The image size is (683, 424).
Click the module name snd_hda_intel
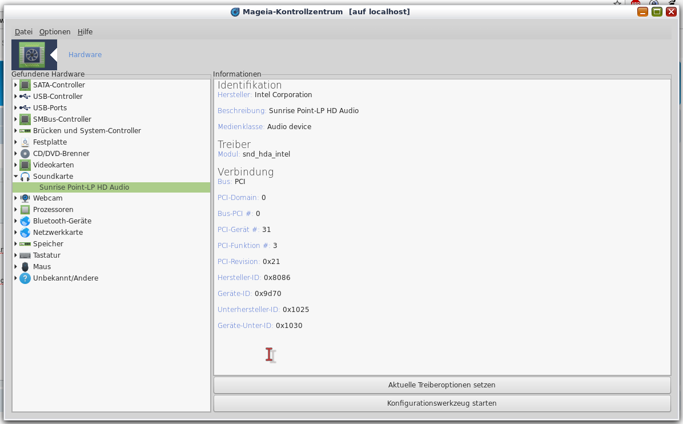coord(266,154)
